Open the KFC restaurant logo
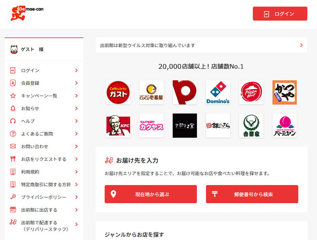The image size is (317, 240). click(x=118, y=126)
